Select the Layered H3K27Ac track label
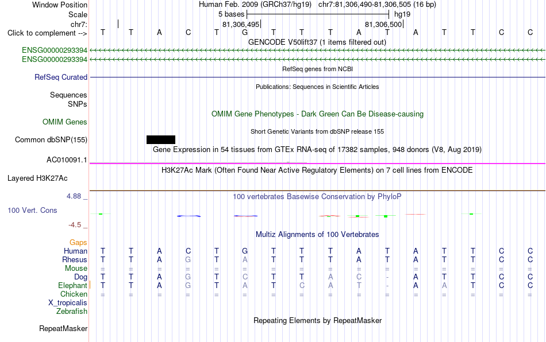 [x=37, y=178]
